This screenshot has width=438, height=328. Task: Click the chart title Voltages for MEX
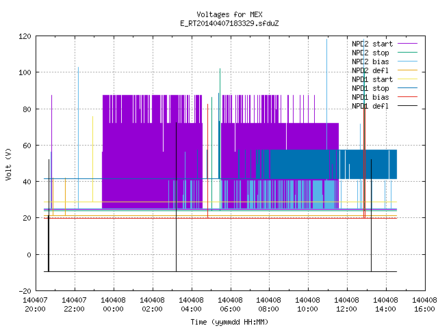(230, 14)
